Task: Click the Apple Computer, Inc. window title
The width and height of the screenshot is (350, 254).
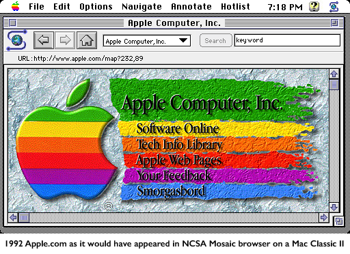Action: pyautogui.click(x=174, y=23)
